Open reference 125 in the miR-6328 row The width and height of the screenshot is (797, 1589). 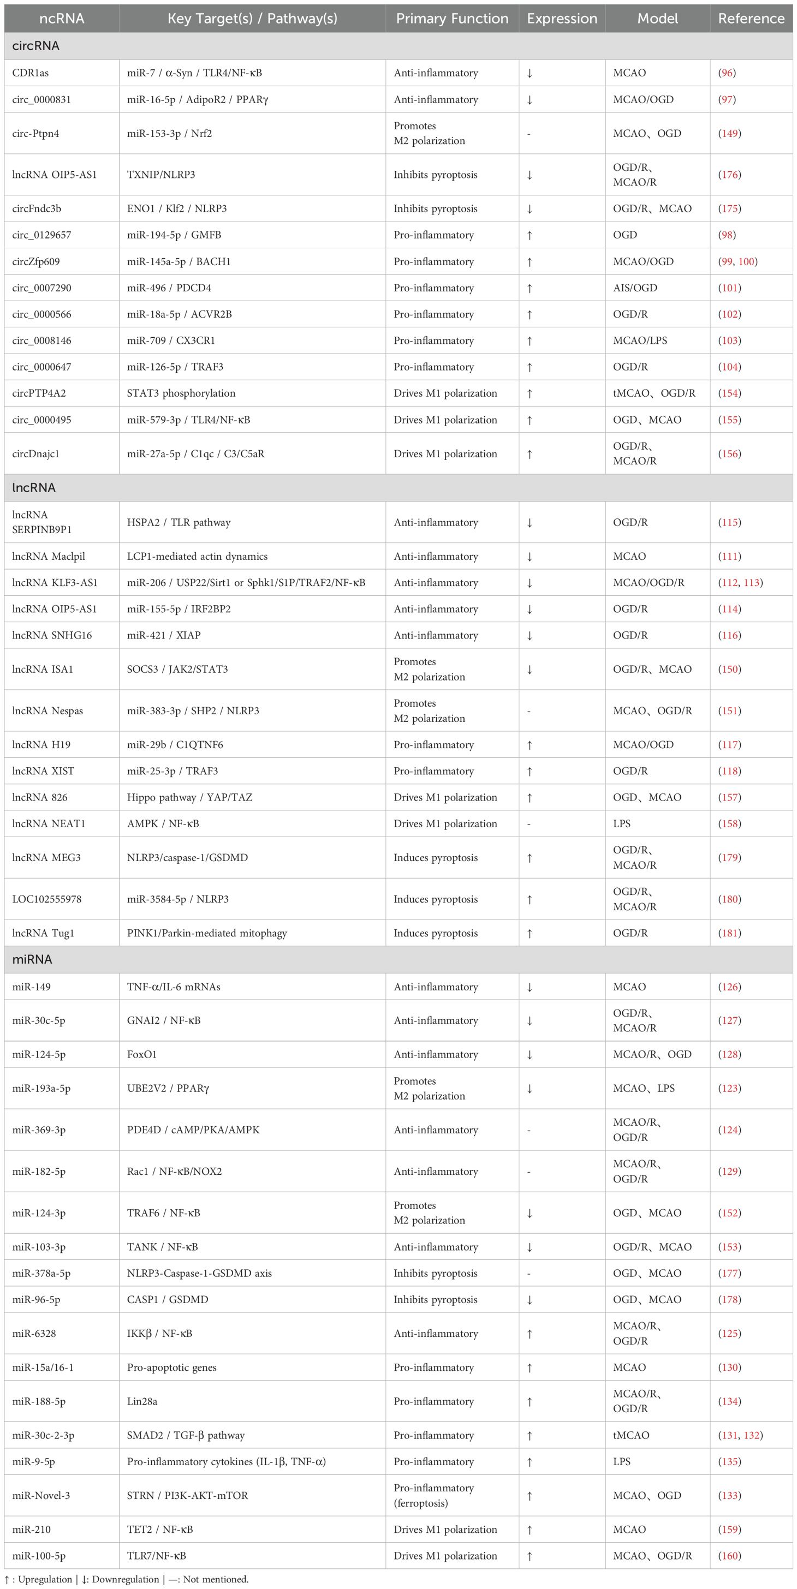[730, 1333]
